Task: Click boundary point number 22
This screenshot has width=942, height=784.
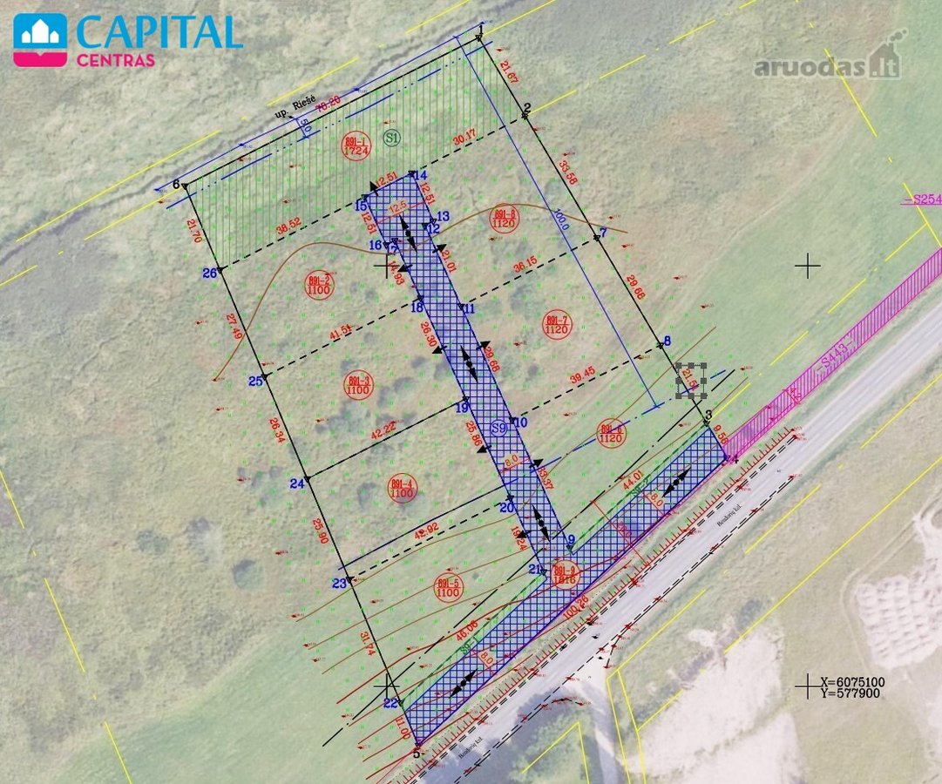Action: pos(390,703)
